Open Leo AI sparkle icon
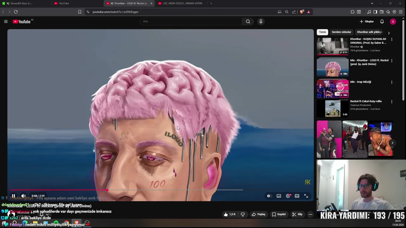The height and width of the screenshot is (228, 406). 388,12
